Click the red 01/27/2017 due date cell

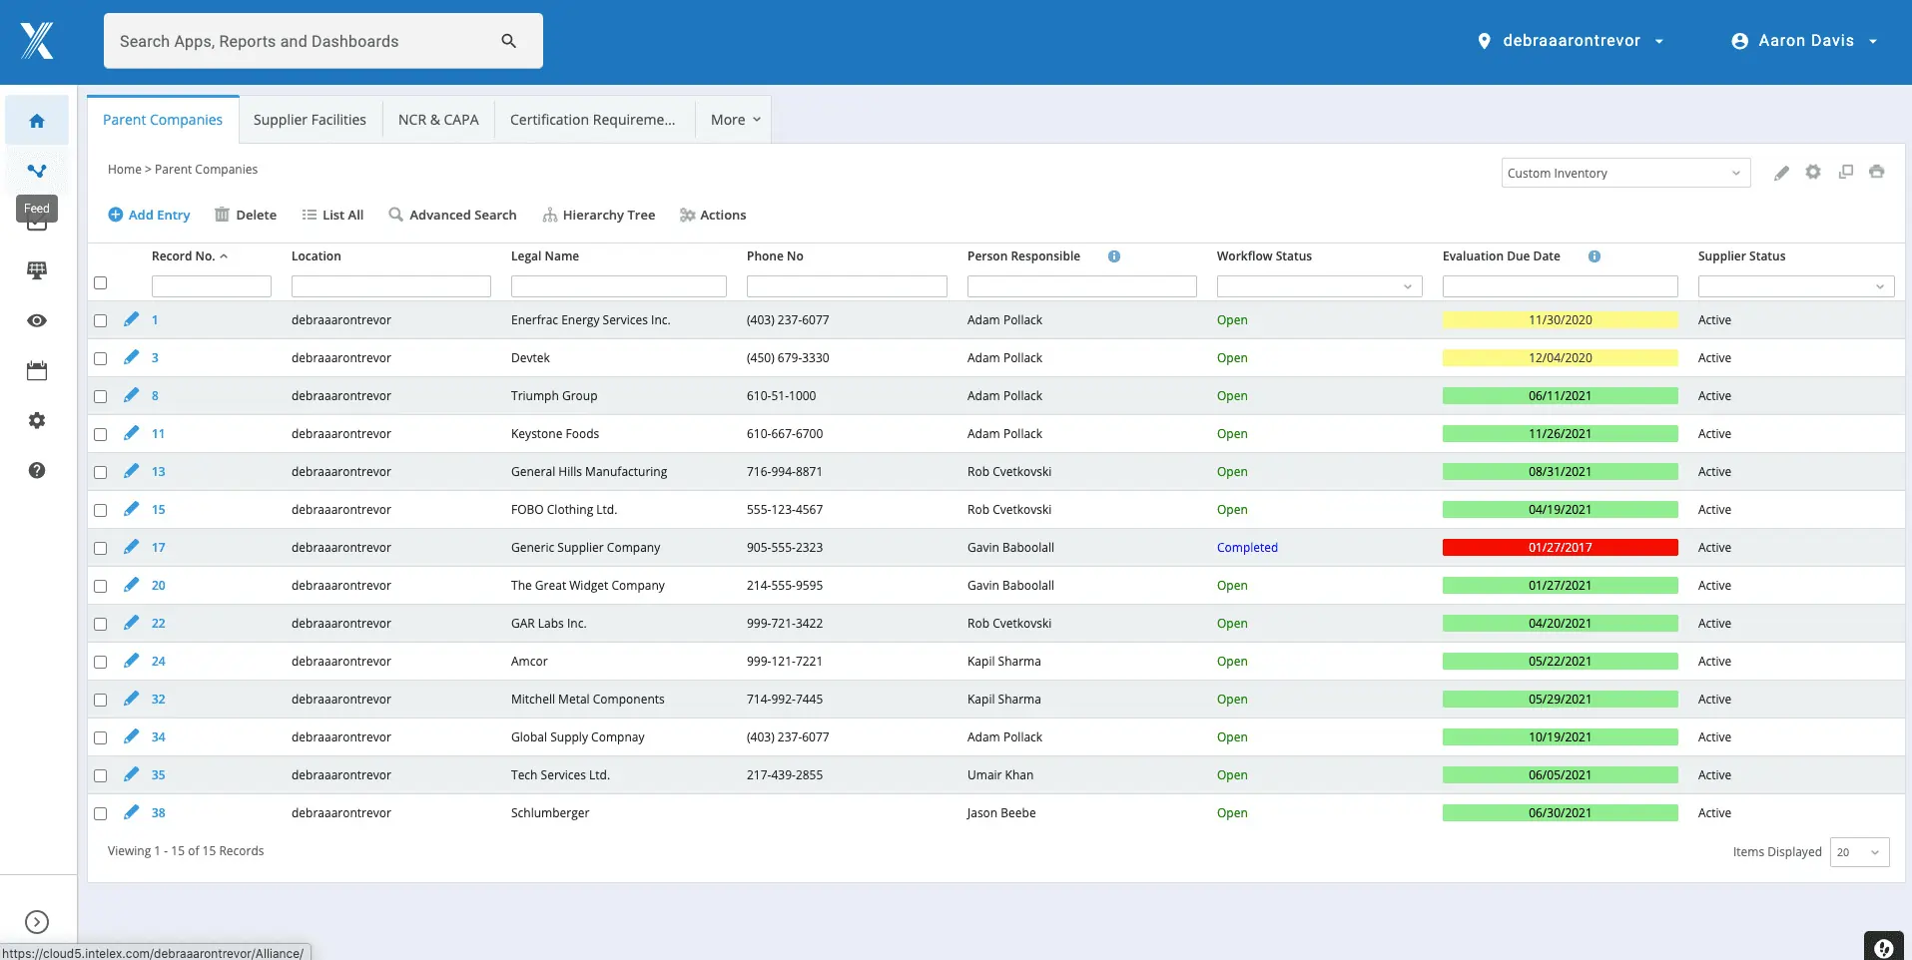(1560, 548)
